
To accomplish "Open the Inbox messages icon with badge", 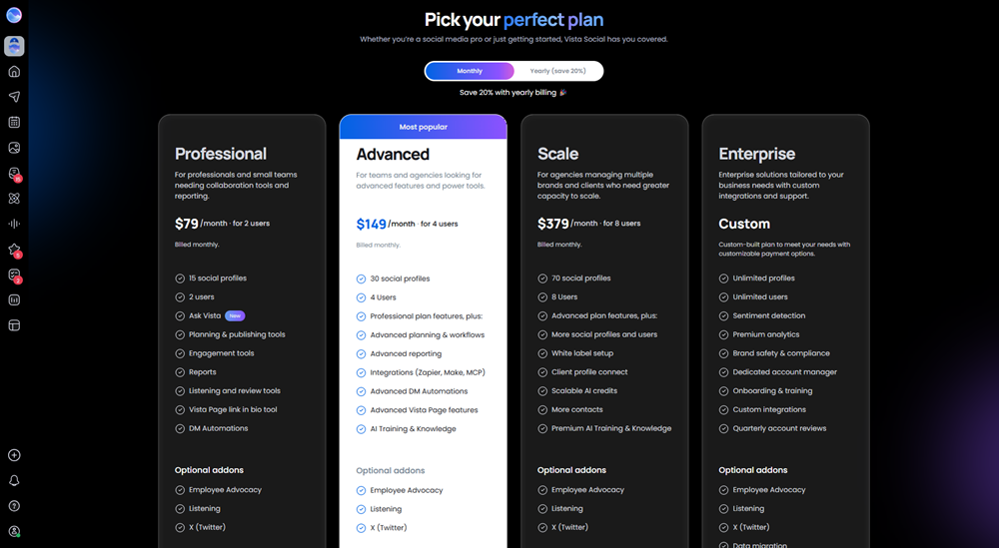I will 14,174.
